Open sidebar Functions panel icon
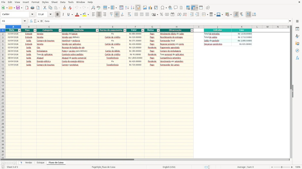Screen dimensions: 302x169 pyautogui.click(x=297, y=58)
